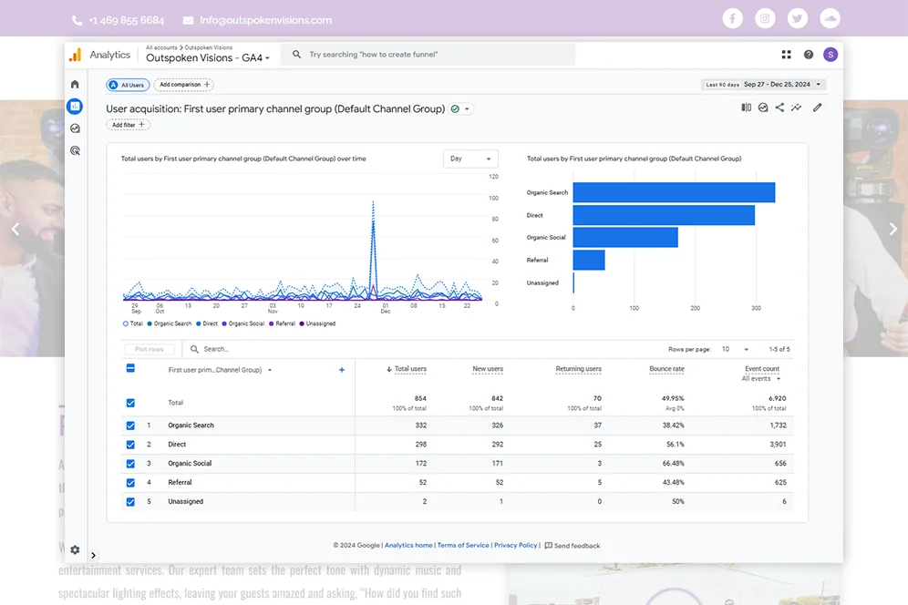
Task: Open the Outspoken Visions - GA4 property selector
Action: (208, 58)
